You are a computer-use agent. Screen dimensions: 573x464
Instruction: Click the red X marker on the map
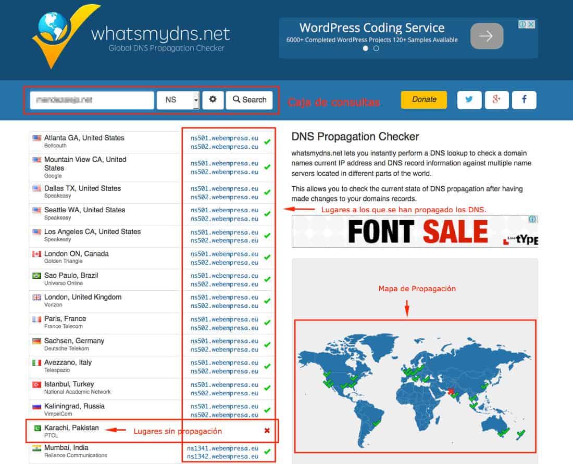pos(451,391)
